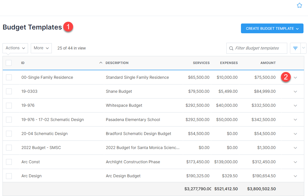
Task: Click the Budget Templates page heading
Action: tap(32, 27)
